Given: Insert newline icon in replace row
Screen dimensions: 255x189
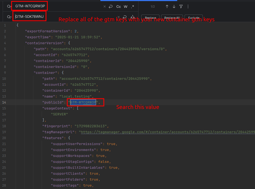Looking at the screenshot, I should (125, 17).
